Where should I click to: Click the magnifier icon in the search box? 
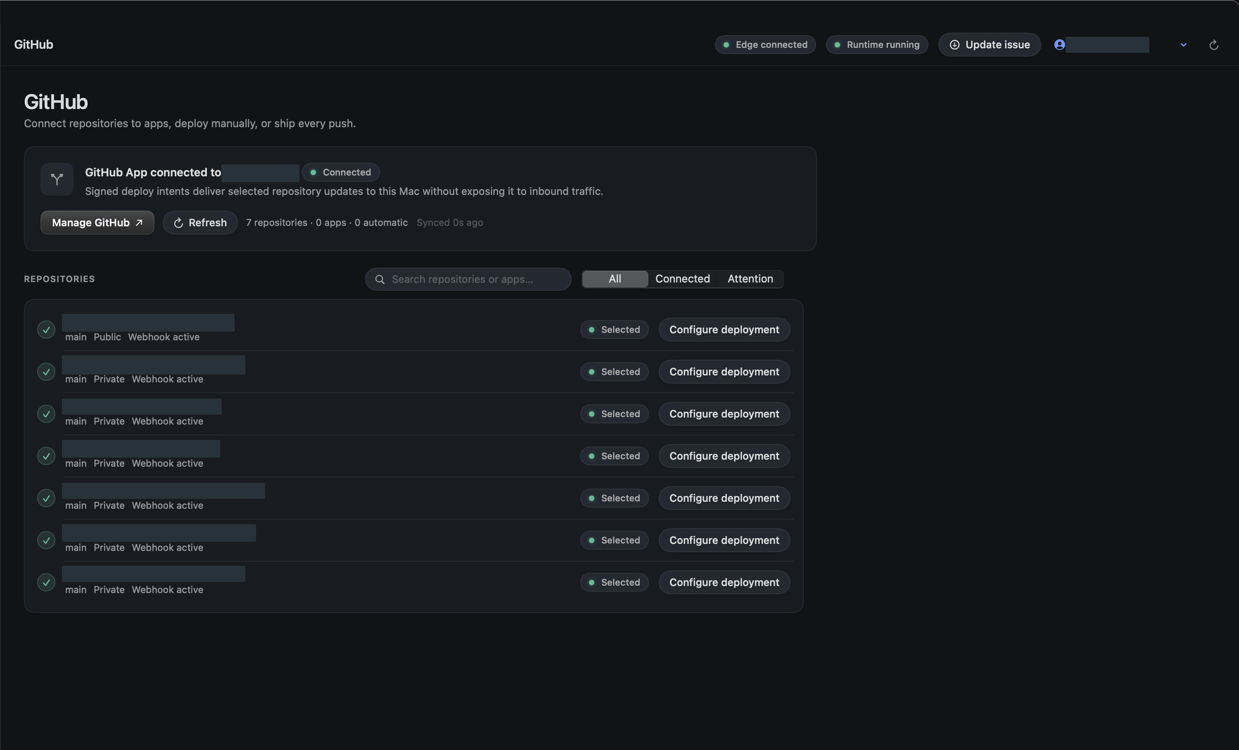(380, 279)
